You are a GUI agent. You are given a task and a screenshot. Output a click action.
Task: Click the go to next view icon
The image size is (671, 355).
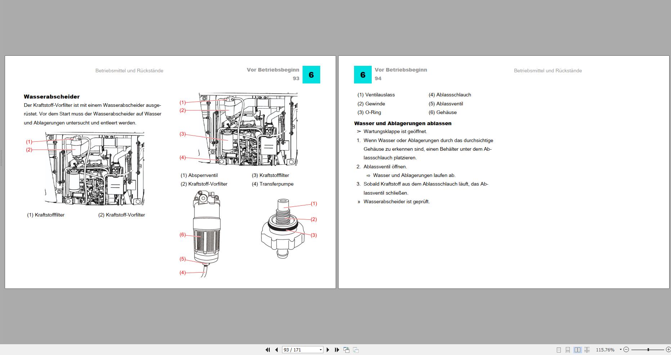point(355,350)
